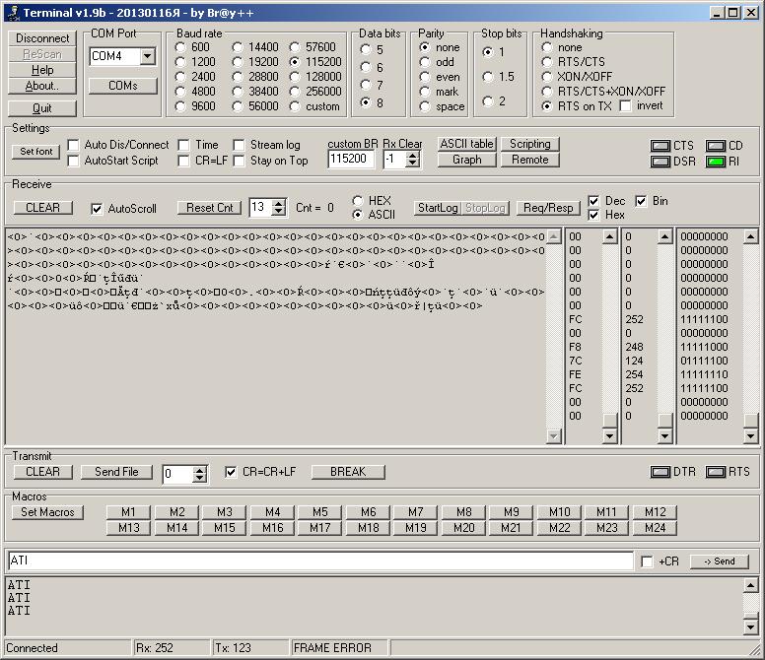The height and width of the screenshot is (660, 765).
Task: Toggle the RTS line indicator
Action: (715, 472)
